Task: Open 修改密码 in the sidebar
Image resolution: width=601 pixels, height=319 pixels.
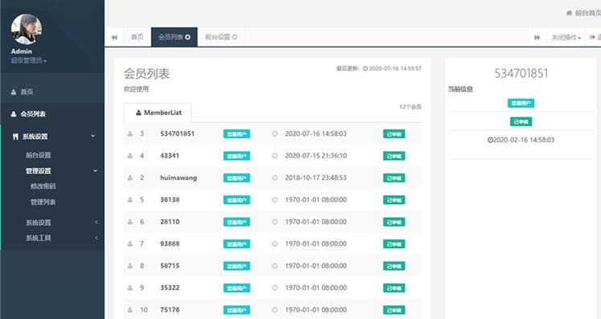Action: 43,186
